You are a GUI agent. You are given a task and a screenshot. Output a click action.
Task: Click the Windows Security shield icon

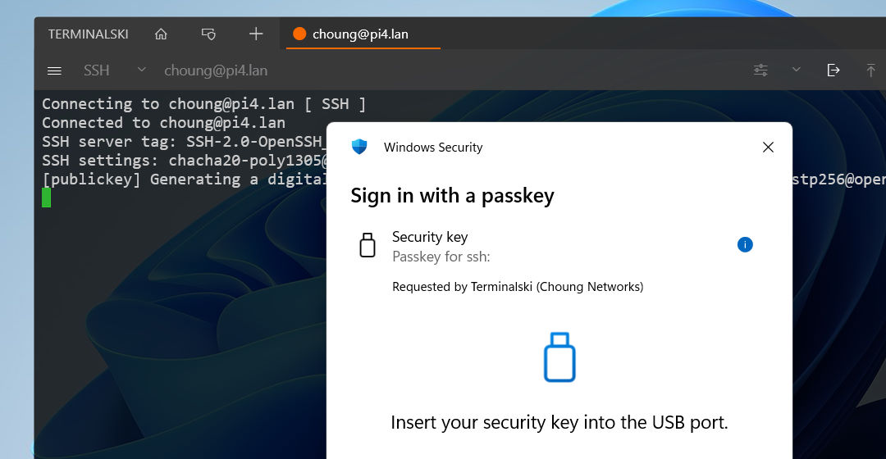coord(359,148)
